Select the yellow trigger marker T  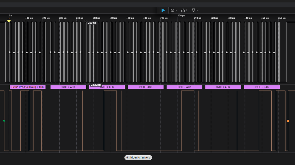click(9, 20)
